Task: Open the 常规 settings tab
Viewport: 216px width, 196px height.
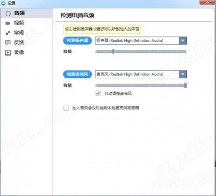Action: pyautogui.click(x=26, y=33)
